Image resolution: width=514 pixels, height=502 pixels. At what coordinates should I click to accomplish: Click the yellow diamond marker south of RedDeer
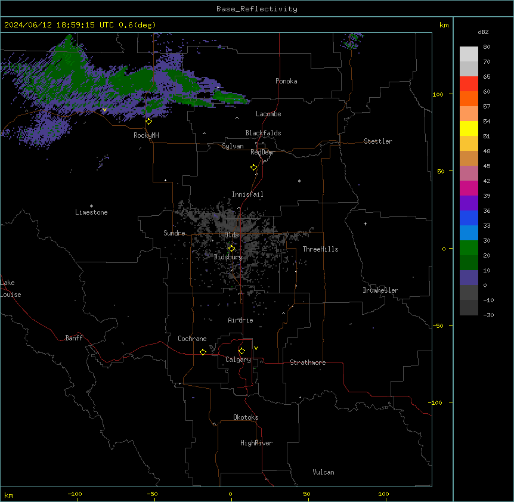pyautogui.click(x=254, y=168)
